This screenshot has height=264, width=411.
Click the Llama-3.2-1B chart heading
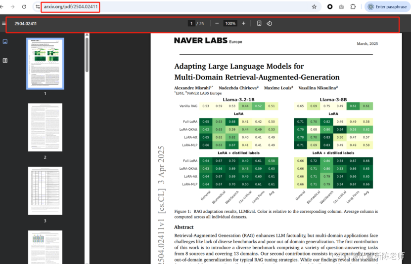point(238,100)
